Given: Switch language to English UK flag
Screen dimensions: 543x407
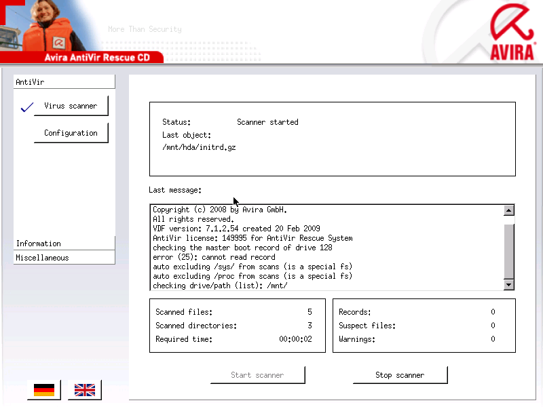Looking at the screenshot, I should [84, 389].
